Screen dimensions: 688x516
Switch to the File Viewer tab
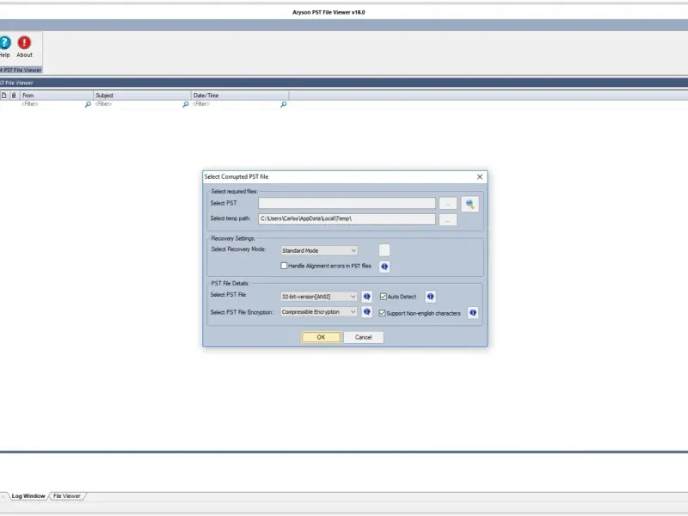(x=67, y=496)
